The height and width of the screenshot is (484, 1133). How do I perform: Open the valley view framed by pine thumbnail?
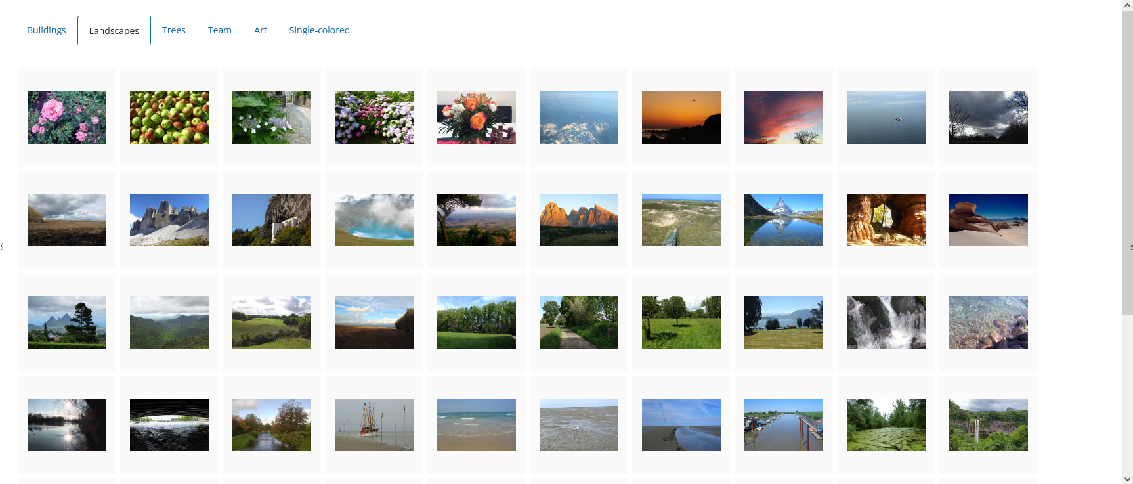(x=477, y=220)
